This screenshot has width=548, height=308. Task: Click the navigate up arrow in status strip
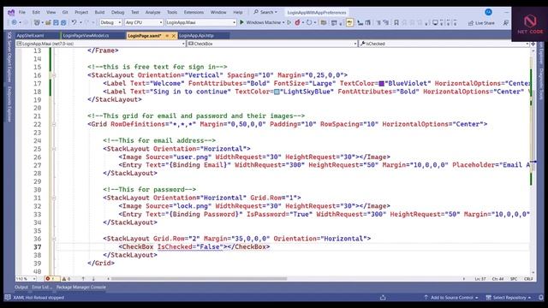(x=83, y=279)
